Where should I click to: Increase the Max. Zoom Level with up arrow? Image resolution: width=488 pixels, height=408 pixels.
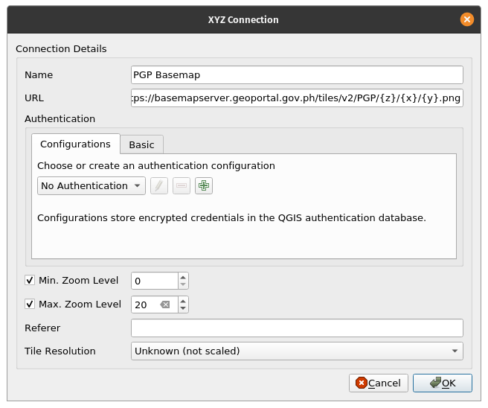[183, 301]
